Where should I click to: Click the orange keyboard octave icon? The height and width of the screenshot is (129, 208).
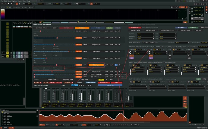[x=91, y=4]
